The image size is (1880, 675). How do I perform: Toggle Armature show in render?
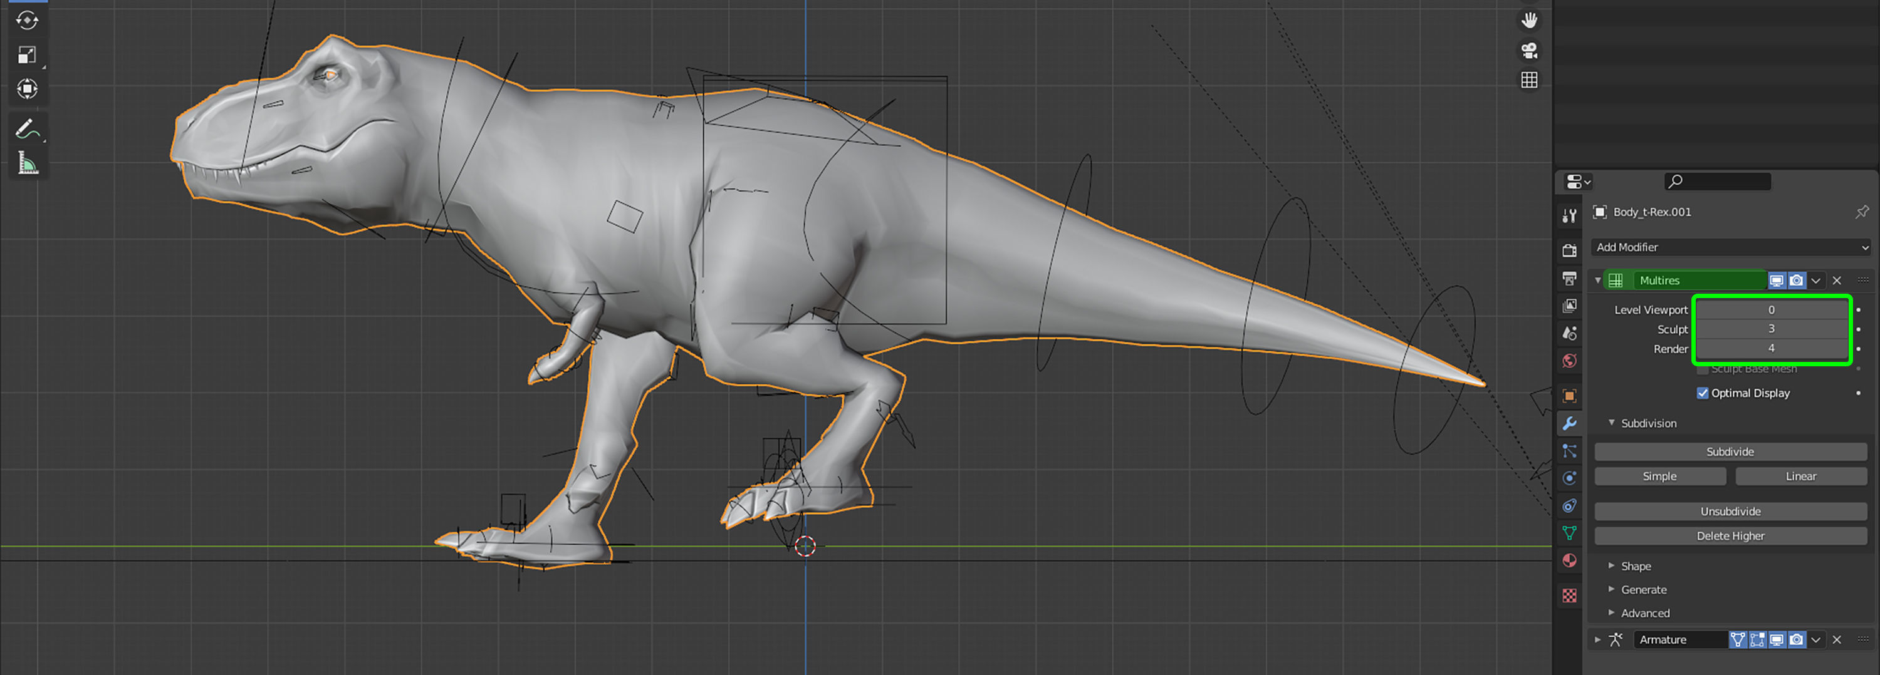[x=1797, y=640]
